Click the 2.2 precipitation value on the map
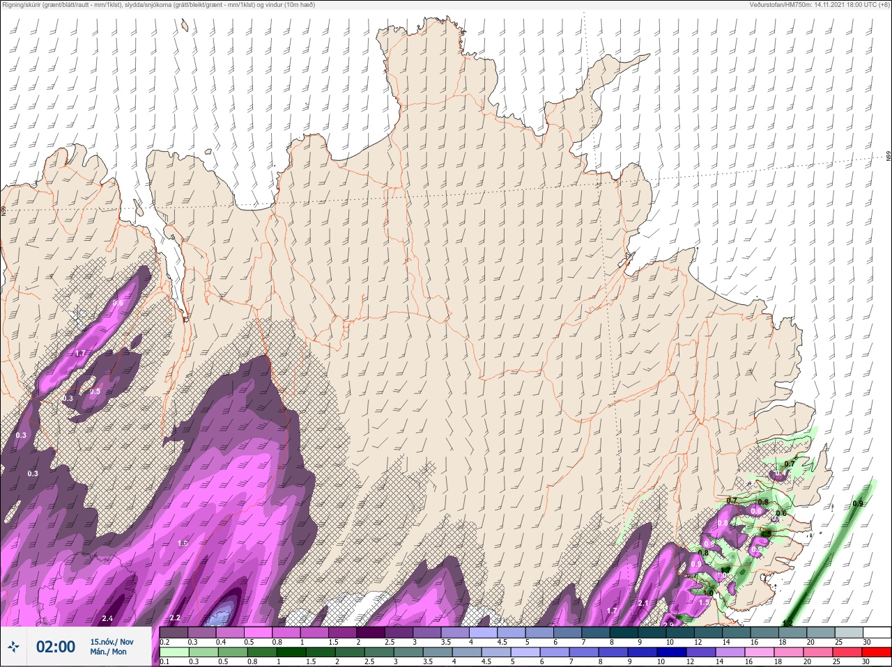Viewport: 892px width, 667px height. pyautogui.click(x=175, y=618)
